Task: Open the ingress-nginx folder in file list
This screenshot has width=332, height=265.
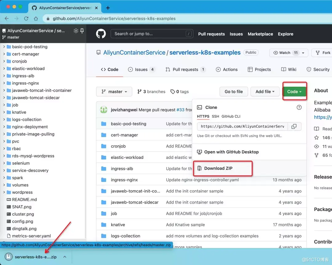Action: pos(124,180)
